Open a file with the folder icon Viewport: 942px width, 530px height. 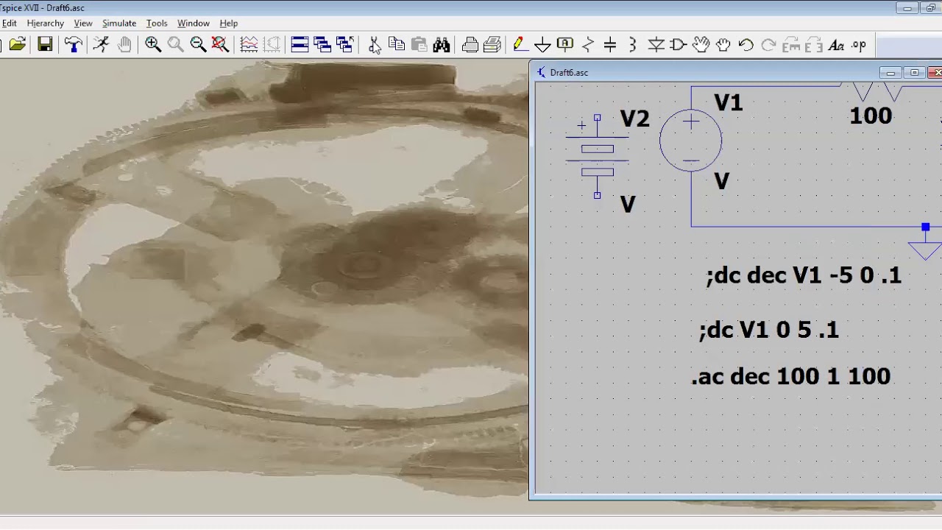[18, 45]
